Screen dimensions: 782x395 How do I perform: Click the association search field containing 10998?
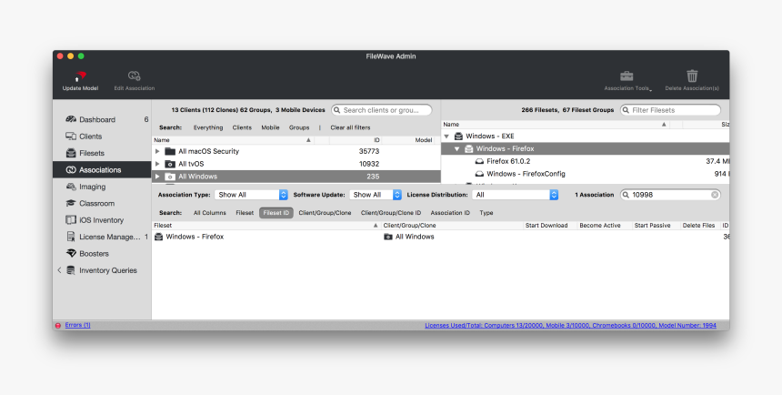670,195
